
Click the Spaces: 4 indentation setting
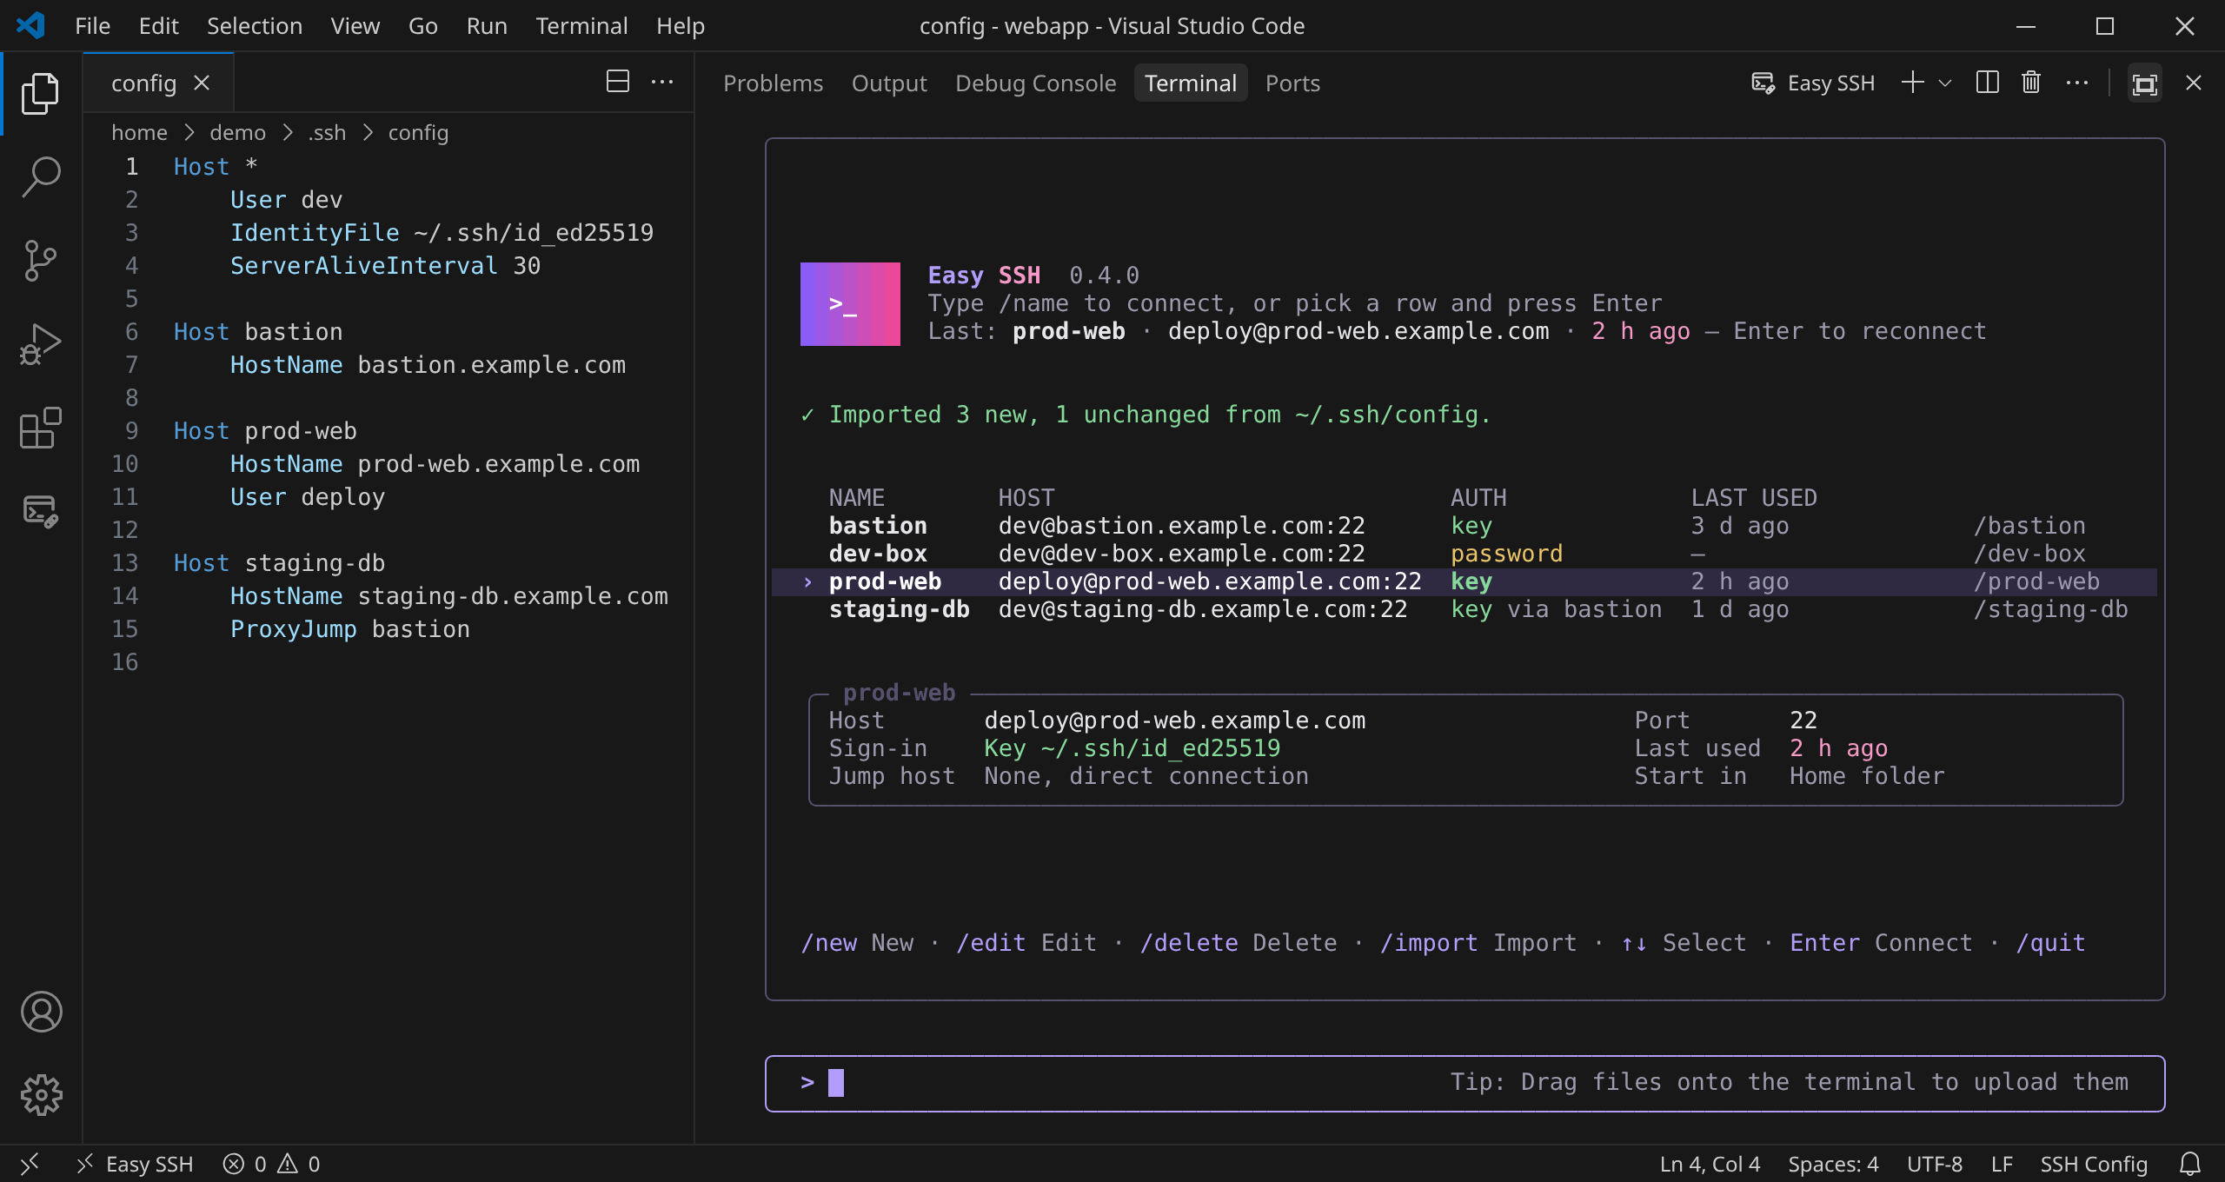click(x=1833, y=1164)
